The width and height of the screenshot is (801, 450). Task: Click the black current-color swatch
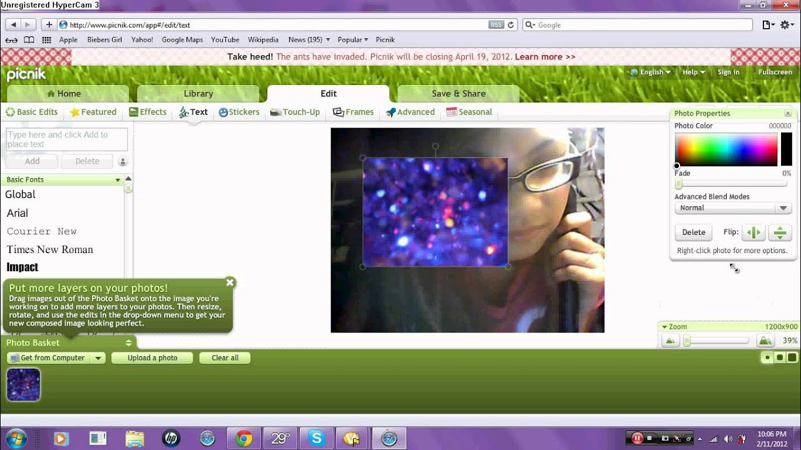[787, 149]
